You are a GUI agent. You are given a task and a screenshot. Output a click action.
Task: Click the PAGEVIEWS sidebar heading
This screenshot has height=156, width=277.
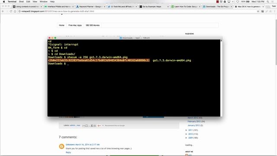pos(190,34)
